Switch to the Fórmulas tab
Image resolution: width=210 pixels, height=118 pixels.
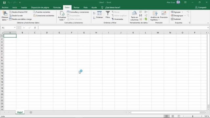(57, 8)
